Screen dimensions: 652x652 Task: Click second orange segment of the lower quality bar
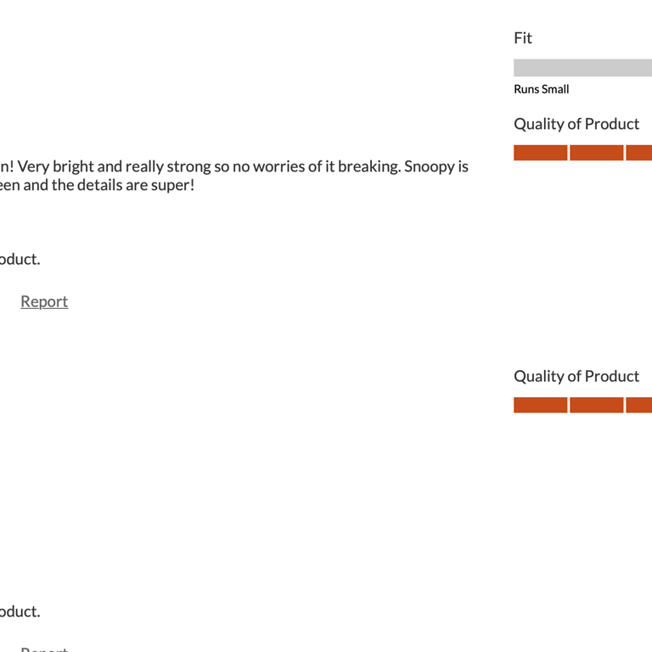tap(596, 405)
